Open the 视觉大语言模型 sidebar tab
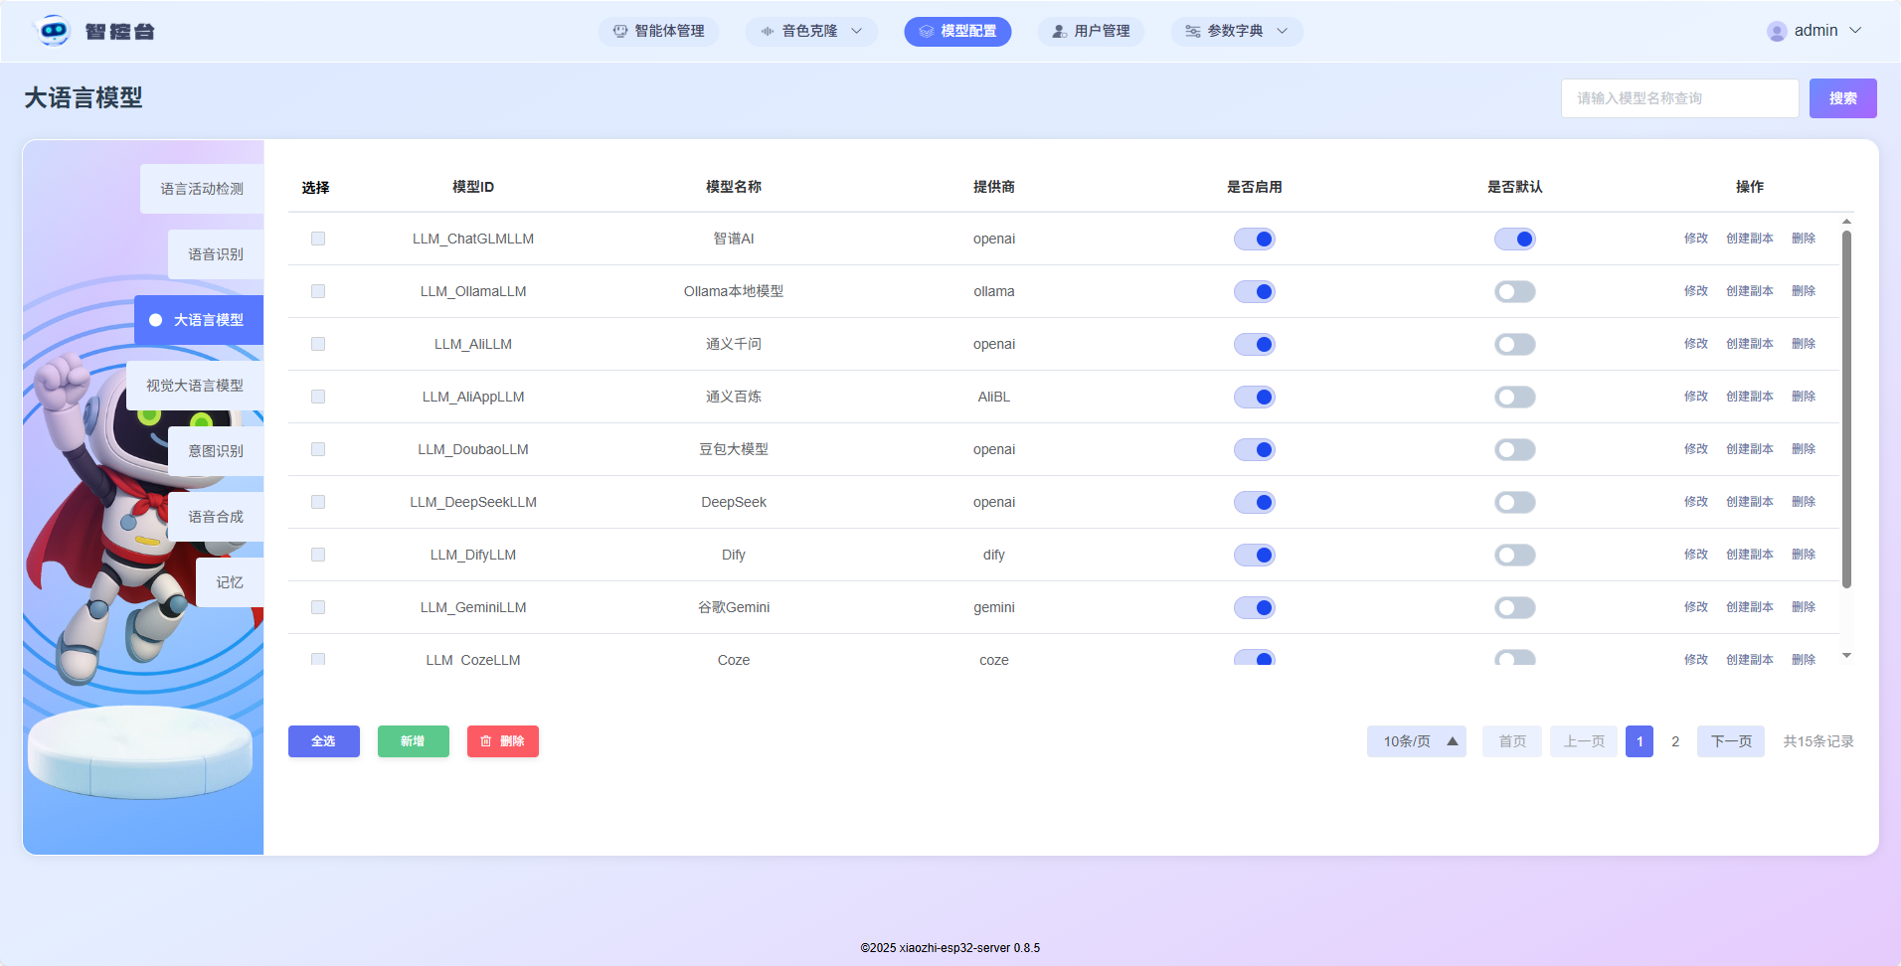Viewport: 1901px width, 966px height. pyautogui.click(x=195, y=386)
